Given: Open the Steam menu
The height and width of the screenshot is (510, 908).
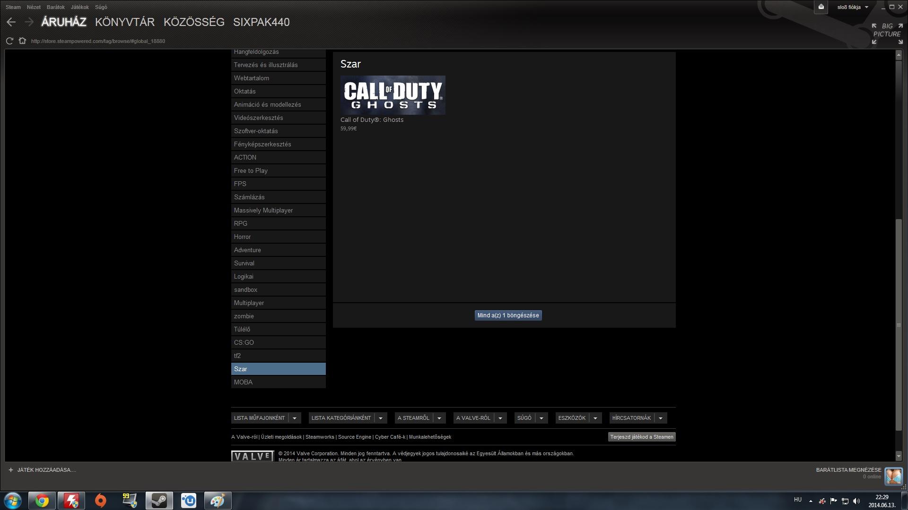Looking at the screenshot, I should [13, 7].
